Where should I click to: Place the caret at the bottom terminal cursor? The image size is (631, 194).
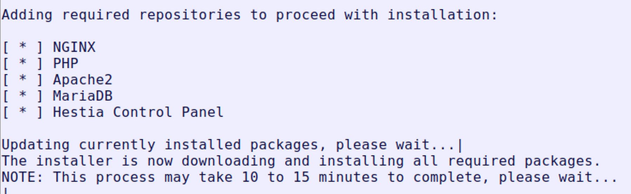click(5, 191)
